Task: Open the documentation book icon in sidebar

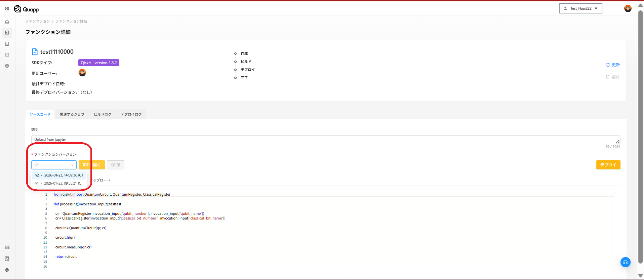Action: click(7, 247)
